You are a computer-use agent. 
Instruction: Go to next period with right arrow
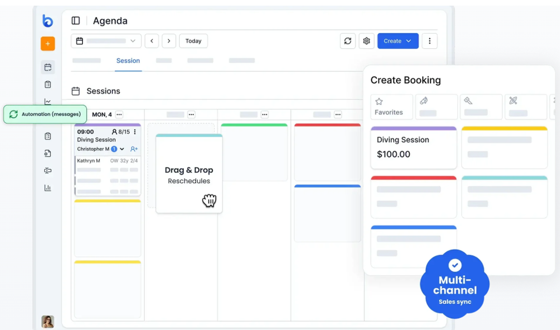169,41
